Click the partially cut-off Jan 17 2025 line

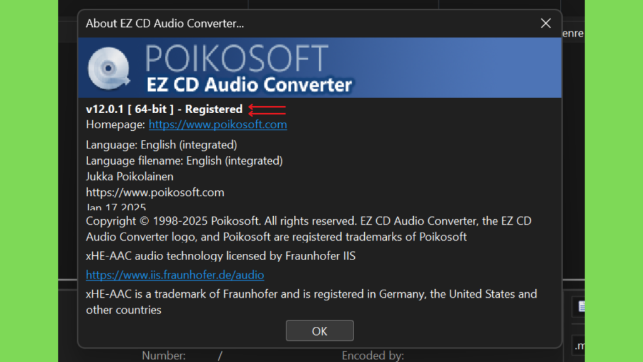(116, 206)
